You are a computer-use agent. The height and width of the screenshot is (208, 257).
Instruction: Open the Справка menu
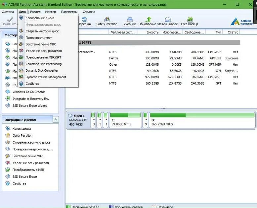click(x=89, y=12)
